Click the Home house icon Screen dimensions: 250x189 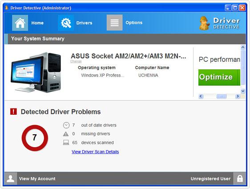click(20, 23)
